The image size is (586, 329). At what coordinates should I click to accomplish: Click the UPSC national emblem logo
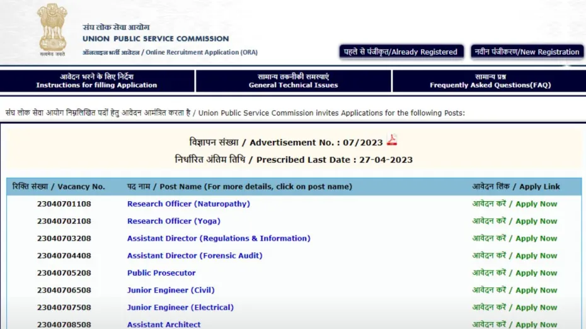[52, 30]
